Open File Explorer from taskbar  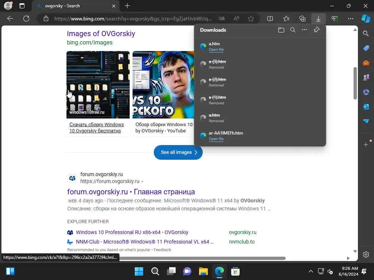(x=203, y=271)
